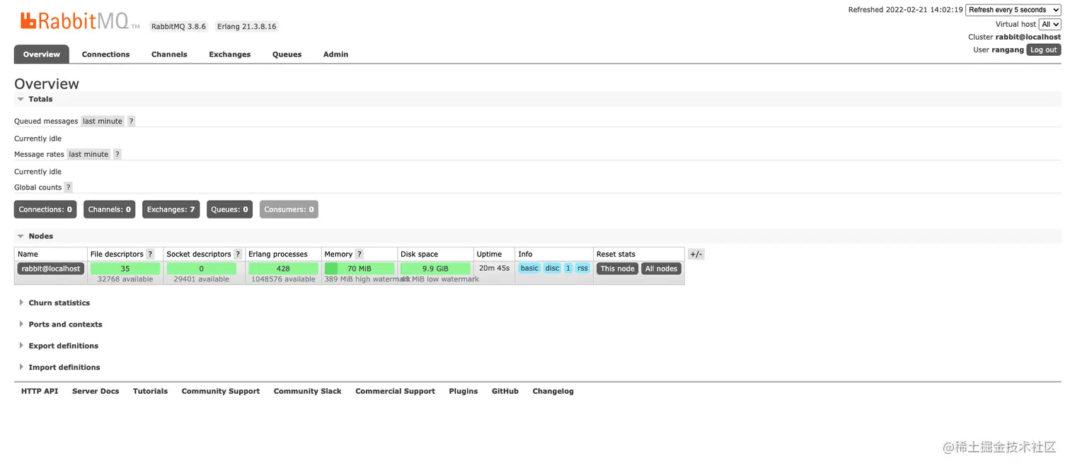Open the Changelog footer link
1070x468 pixels.
coord(553,391)
